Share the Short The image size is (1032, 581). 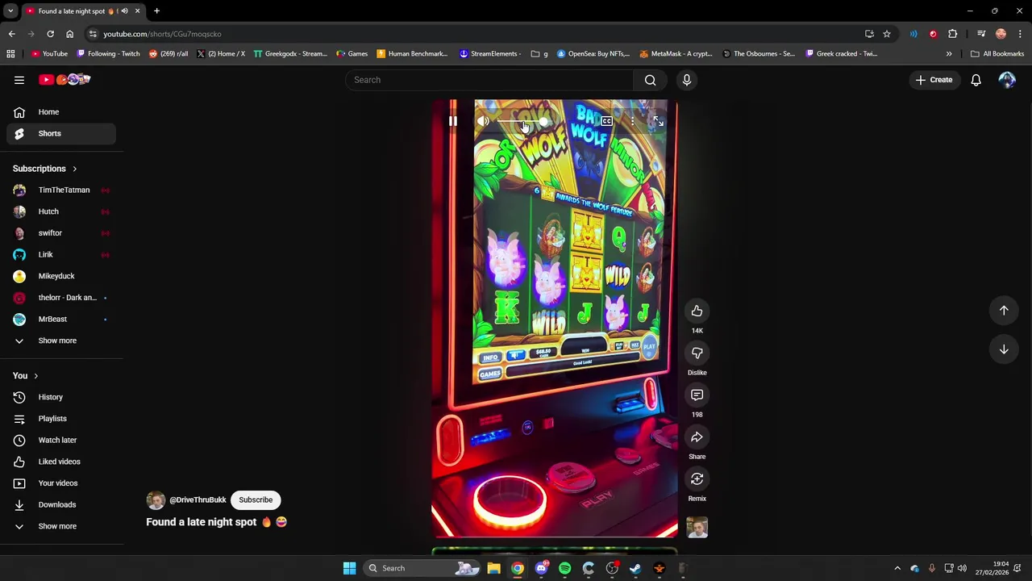tap(697, 437)
